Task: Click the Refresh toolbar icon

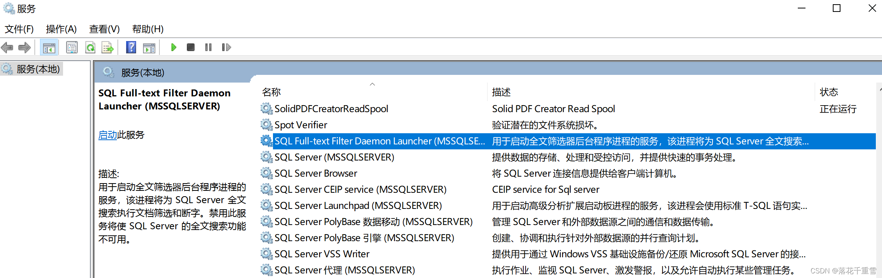Action: click(90, 48)
